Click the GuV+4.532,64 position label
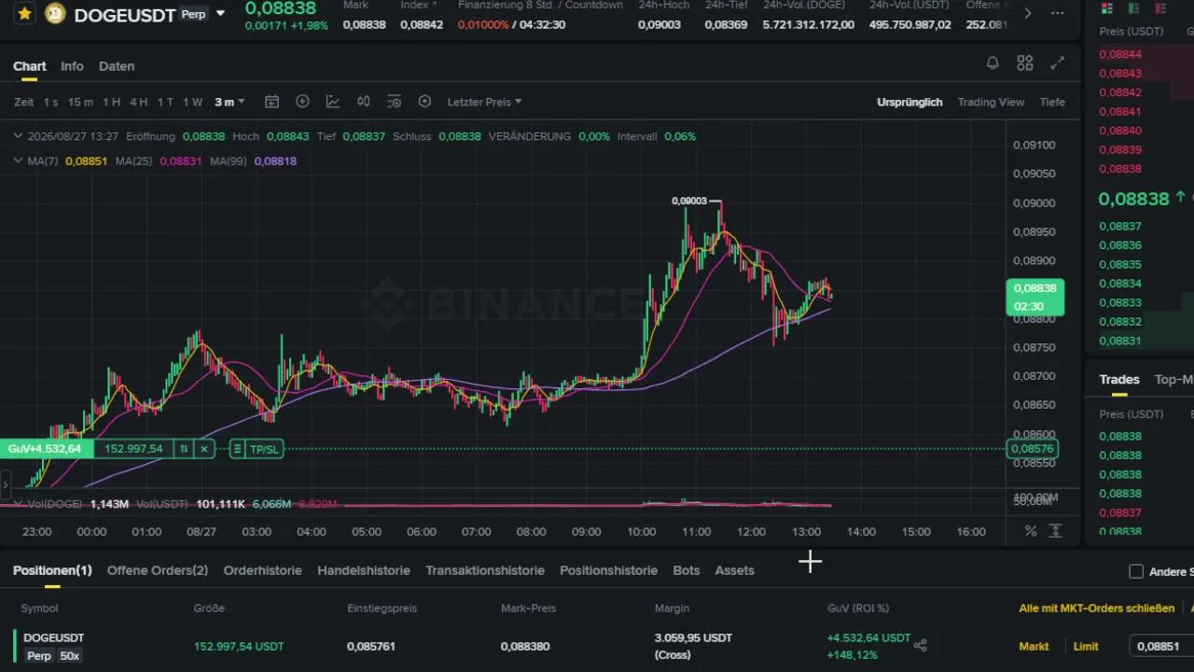This screenshot has height=672, width=1194. [47, 449]
